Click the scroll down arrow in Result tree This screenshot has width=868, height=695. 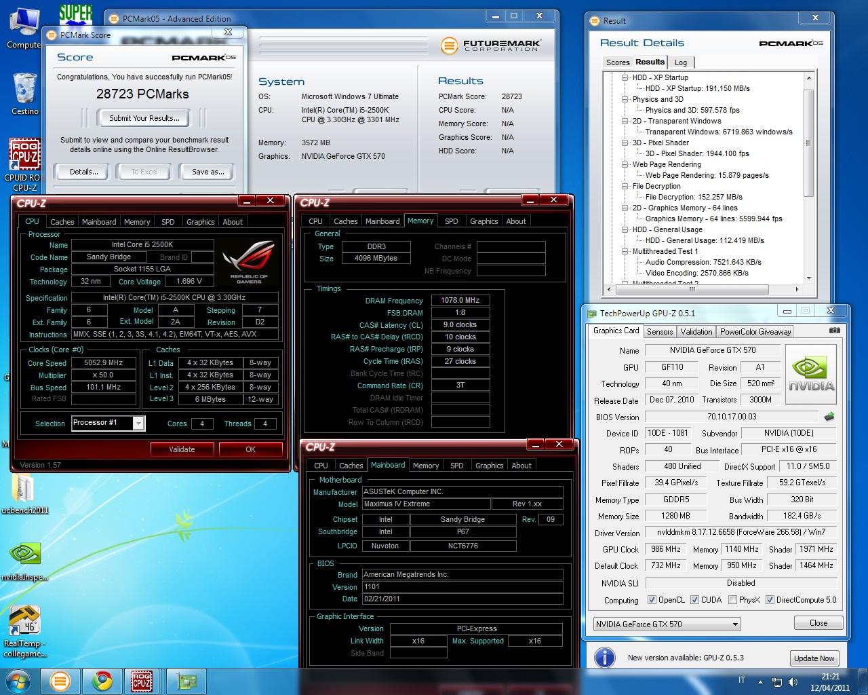(808, 278)
